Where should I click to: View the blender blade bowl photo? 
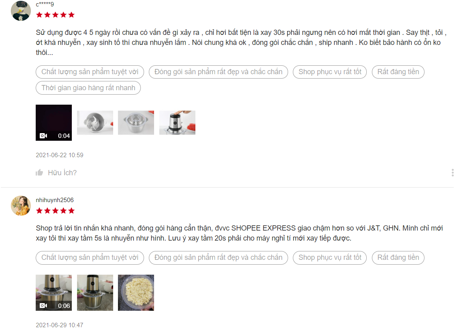click(x=95, y=123)
